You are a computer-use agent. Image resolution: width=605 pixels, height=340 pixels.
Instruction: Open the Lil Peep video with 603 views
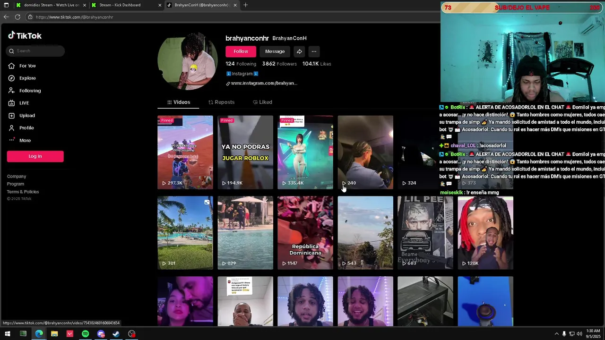click(425, 233)
